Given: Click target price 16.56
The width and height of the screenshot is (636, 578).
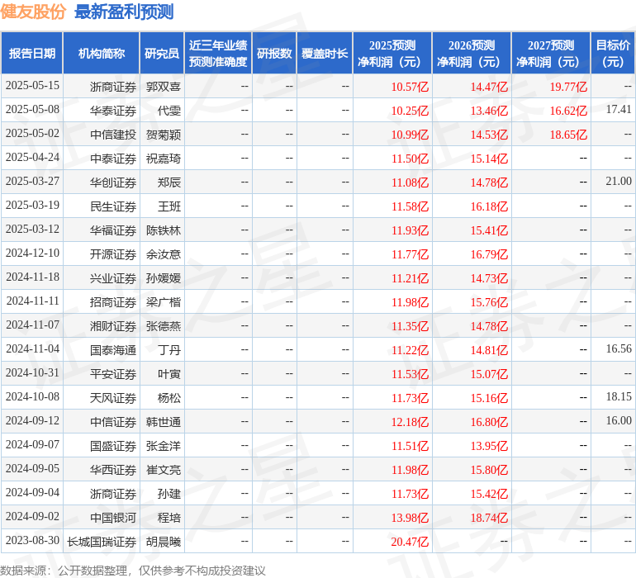Looking at the screenshot, I should (619, 348).
